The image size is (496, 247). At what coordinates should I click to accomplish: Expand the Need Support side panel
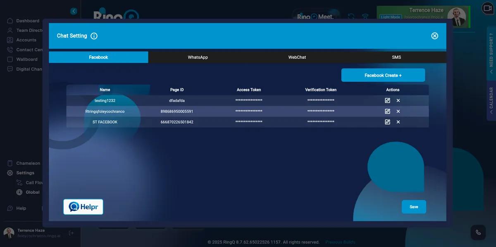(491, 53)
